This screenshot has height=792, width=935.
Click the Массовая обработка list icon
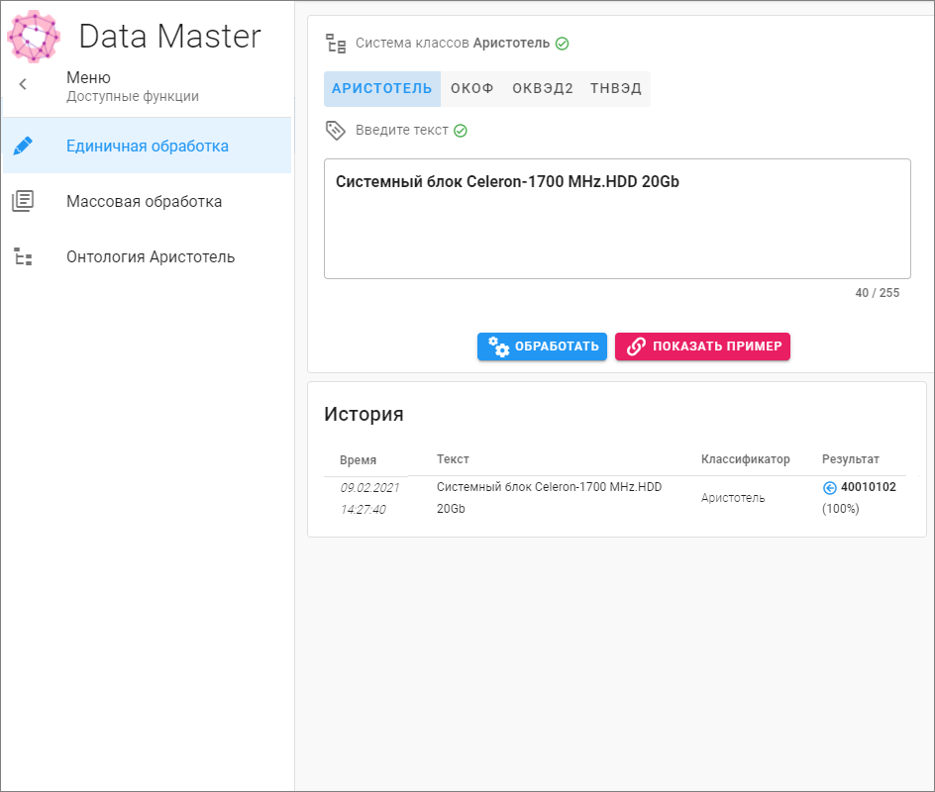(23, 201)
